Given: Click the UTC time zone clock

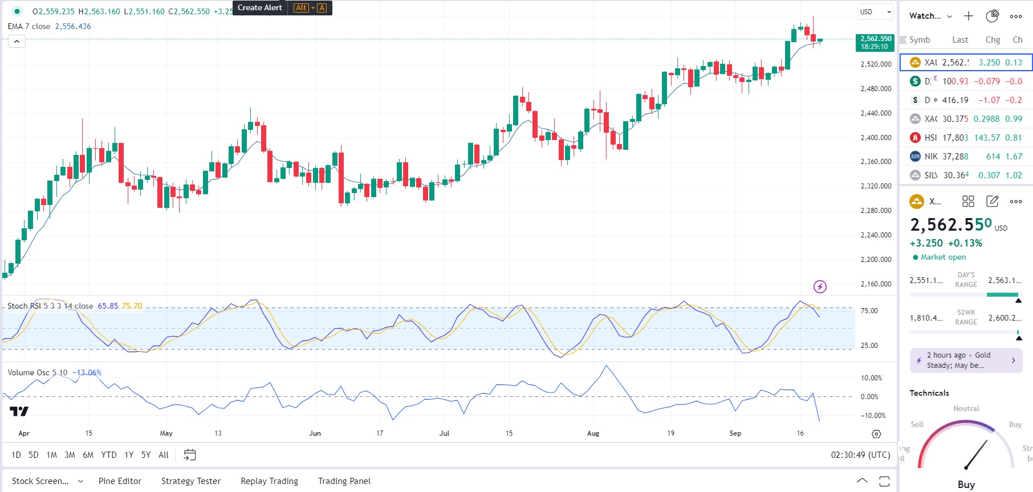Looking at the screenshot, I should pos(860,454).
